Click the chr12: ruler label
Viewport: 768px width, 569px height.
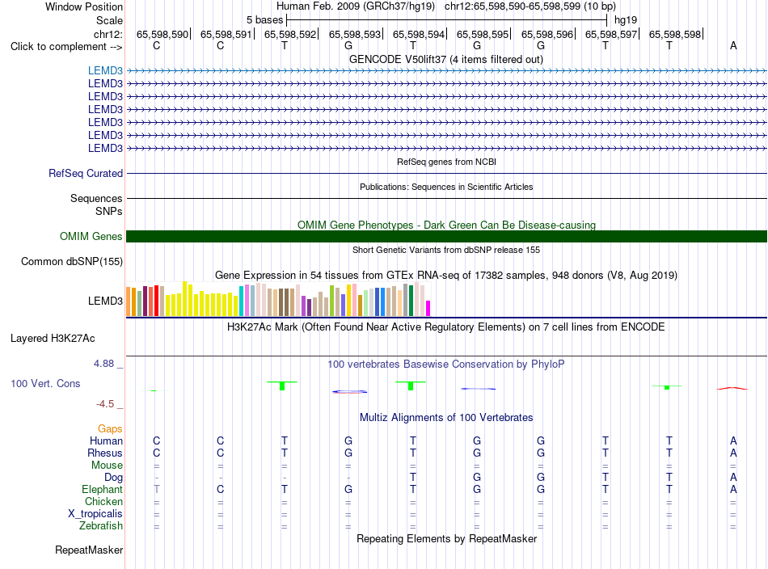108,34
